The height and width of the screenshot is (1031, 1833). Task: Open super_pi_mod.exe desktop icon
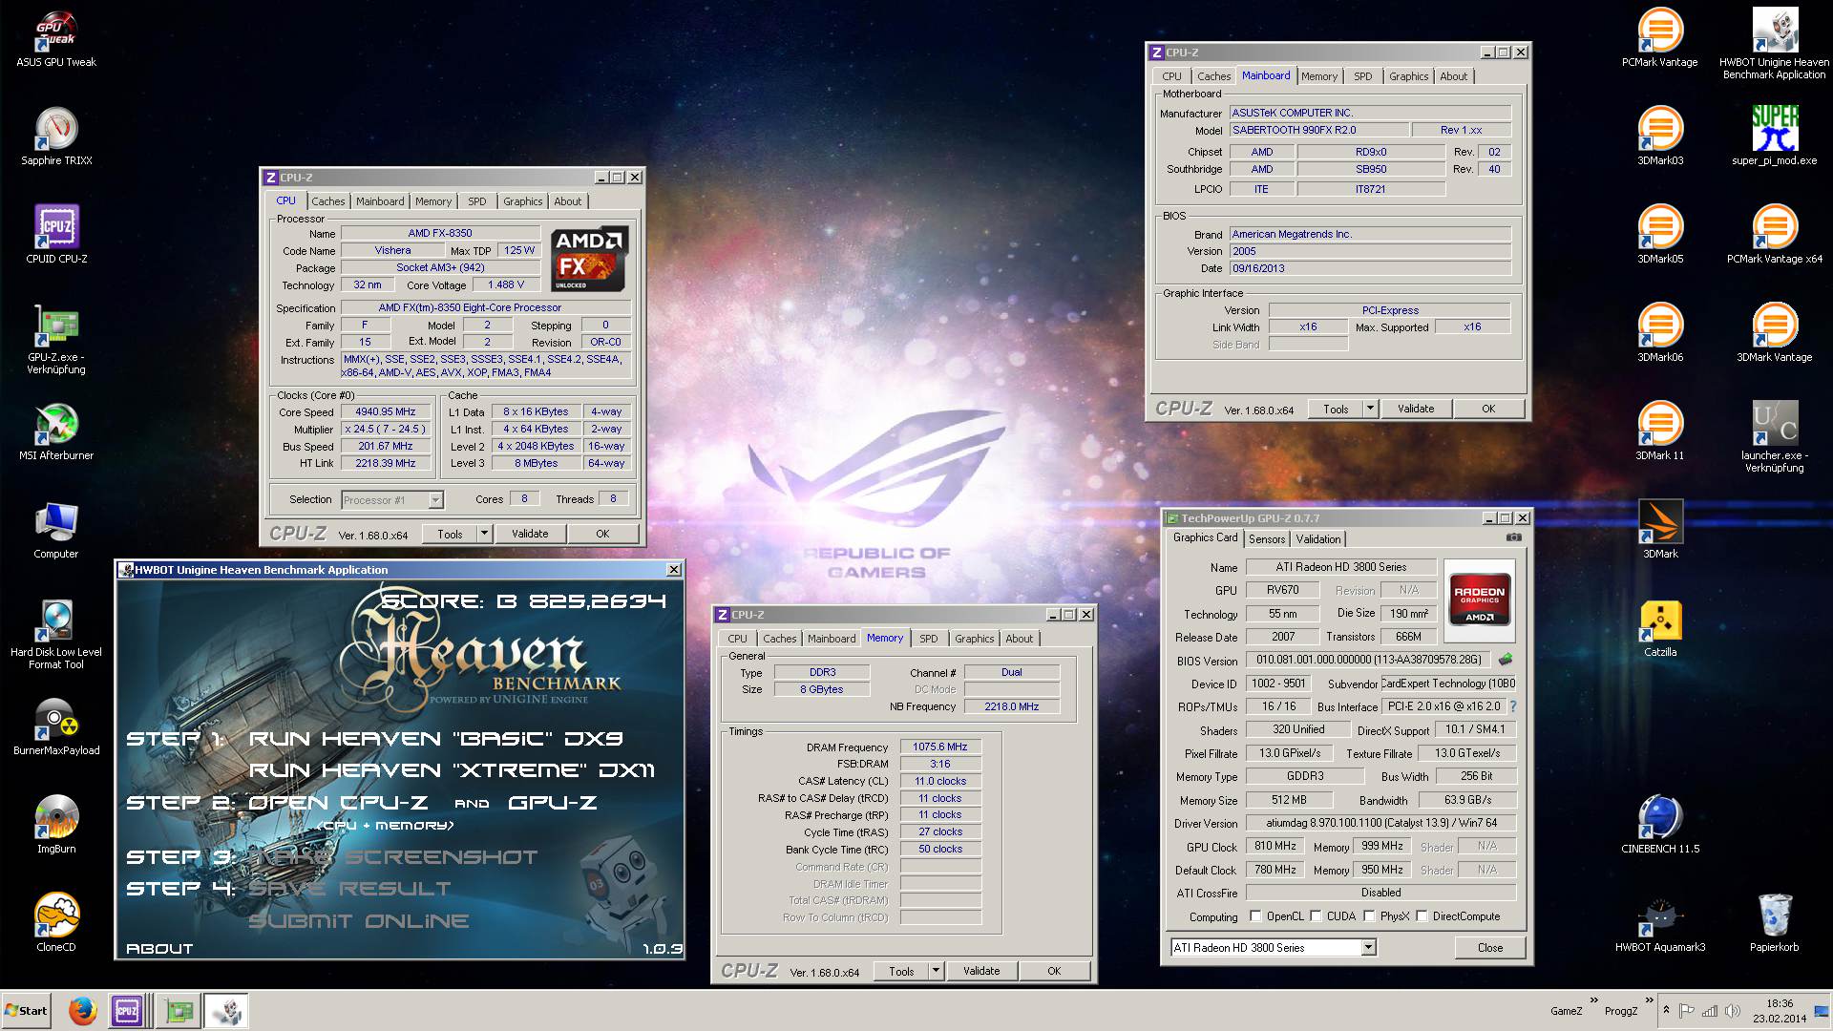click(1775, 137)
